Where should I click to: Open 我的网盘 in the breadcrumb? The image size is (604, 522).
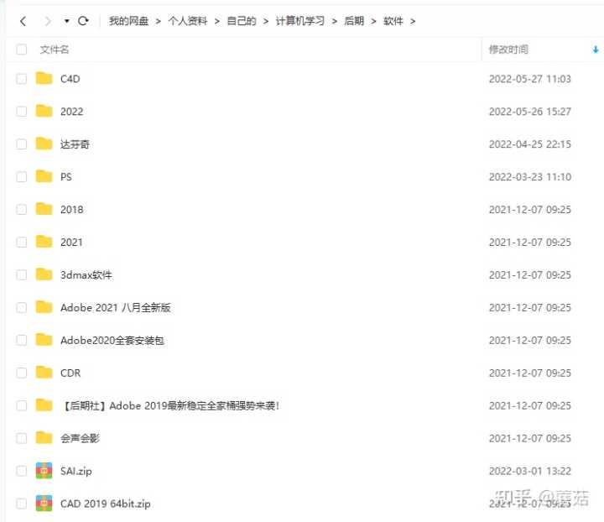point(128,21)
